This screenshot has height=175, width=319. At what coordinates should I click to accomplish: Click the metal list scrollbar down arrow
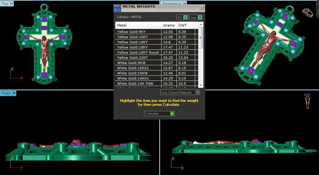click(201, 85)
